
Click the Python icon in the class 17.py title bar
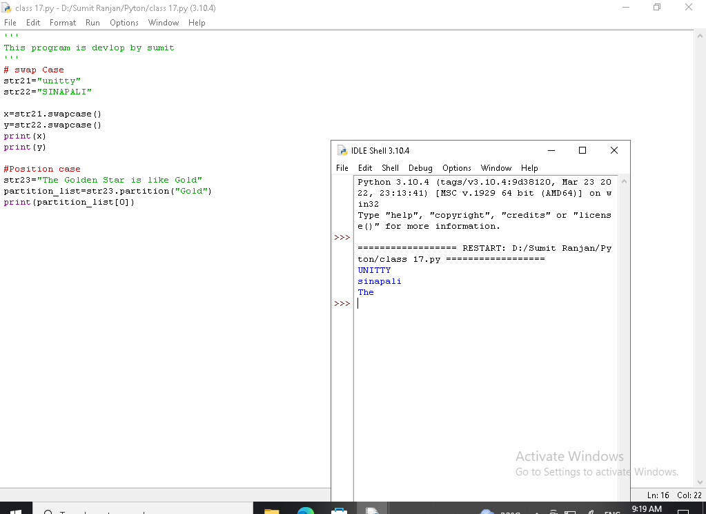pos(8,8)
